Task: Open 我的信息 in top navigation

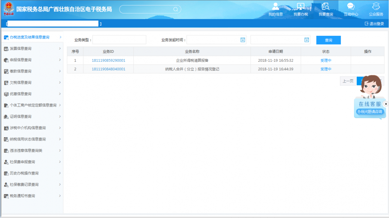Action: click(275, 9)
